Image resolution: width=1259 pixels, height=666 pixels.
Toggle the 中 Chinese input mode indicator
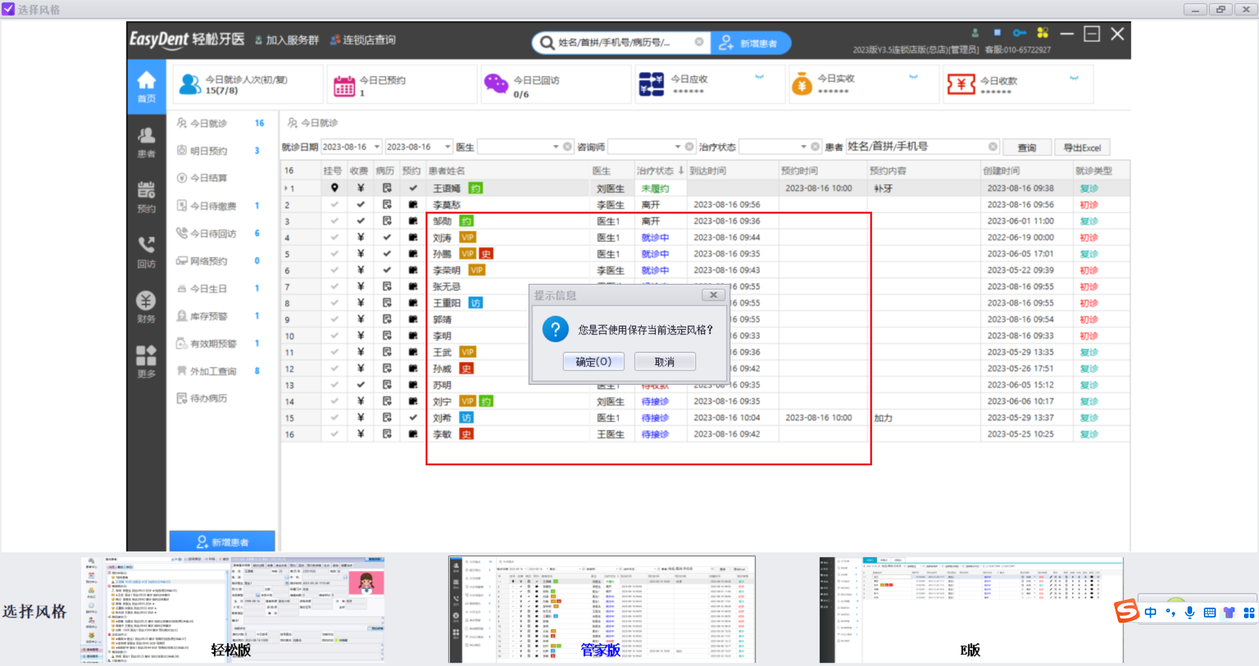(1151, 612)
